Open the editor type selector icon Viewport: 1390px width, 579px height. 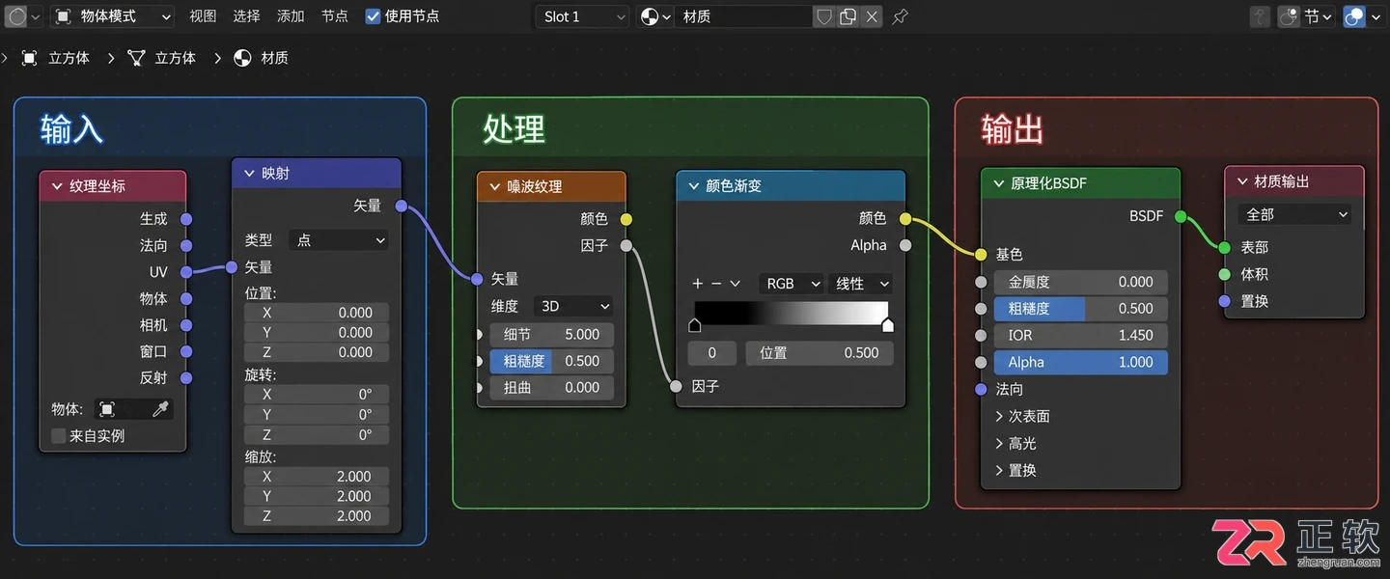pyautogui.click(x=17, y=16)
